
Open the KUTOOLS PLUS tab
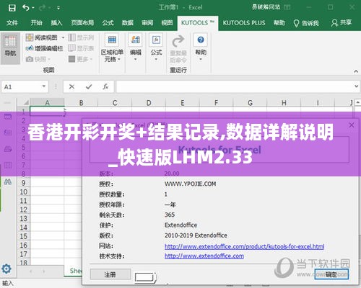(x=244, y=23)
